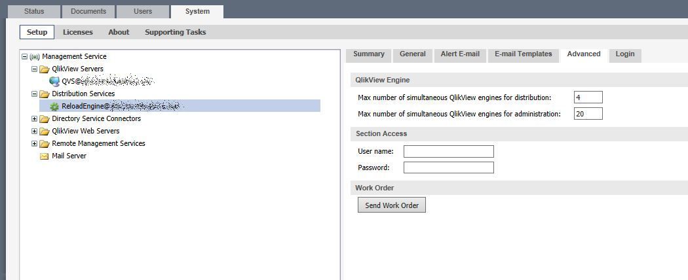Open the E-mail Templates tab

point(523,54)
